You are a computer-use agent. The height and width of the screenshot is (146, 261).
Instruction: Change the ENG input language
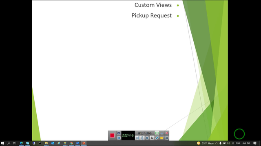pyautogui.click(x=238, y=143)
